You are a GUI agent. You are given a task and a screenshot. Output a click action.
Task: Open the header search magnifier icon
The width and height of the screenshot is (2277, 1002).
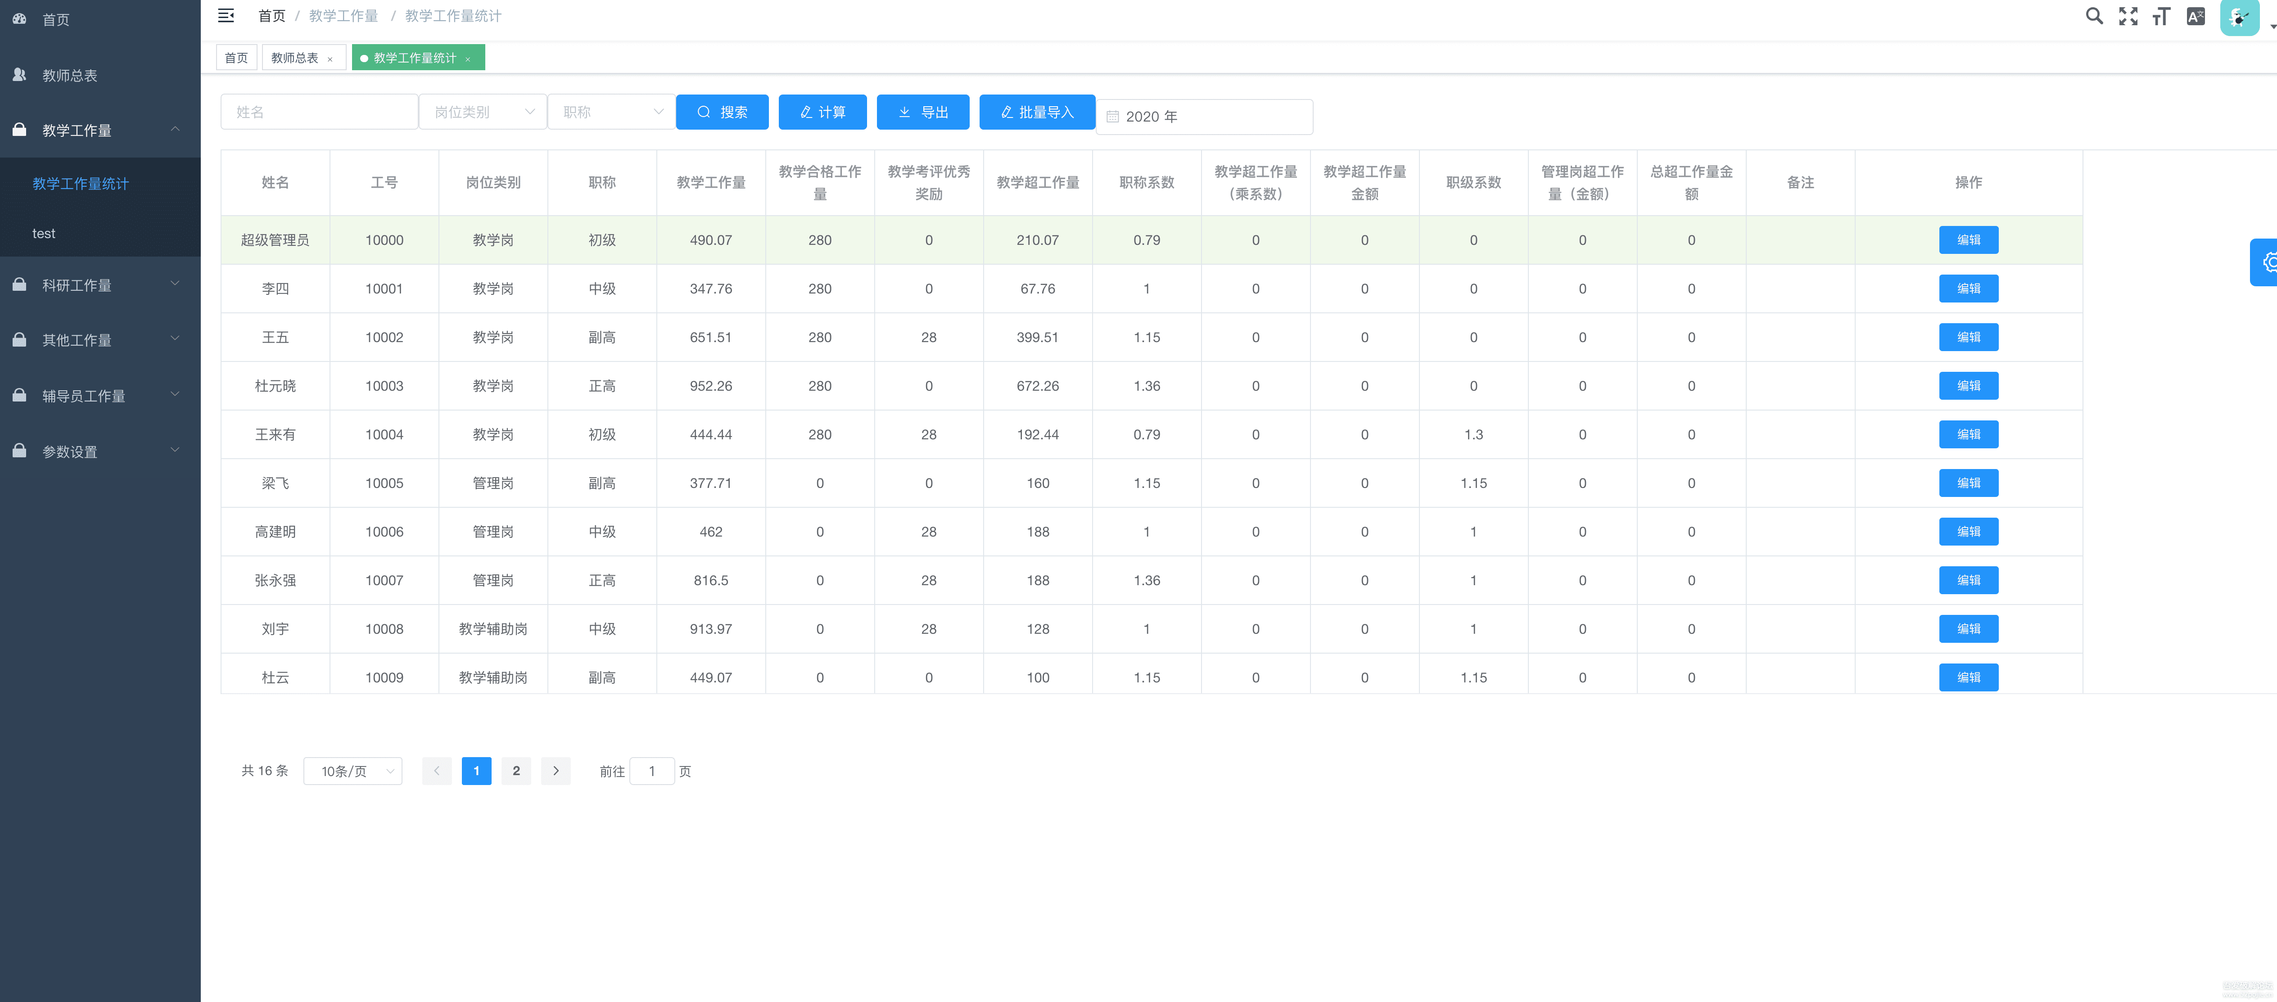tap(2093, 16)
